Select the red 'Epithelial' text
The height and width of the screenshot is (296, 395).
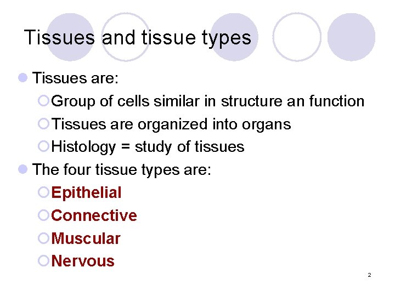tap(86, 192)
